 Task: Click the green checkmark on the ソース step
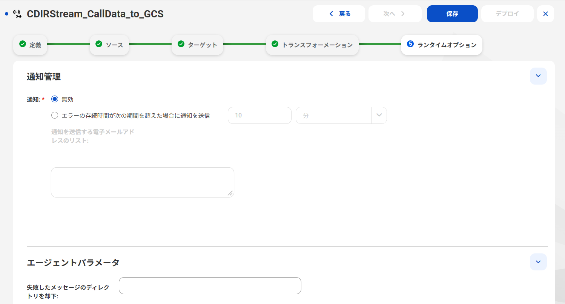(99, 44)
